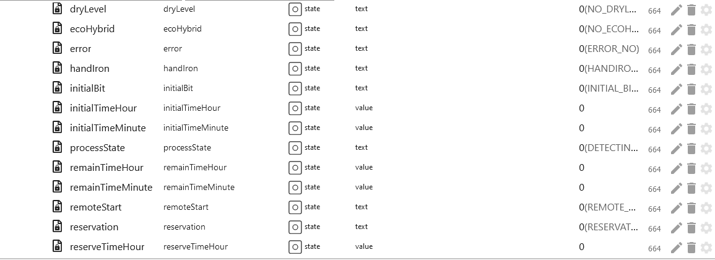Click the remoteStart value 0(REMOTE_...
The image size is (715, 260).
(609, 207)
